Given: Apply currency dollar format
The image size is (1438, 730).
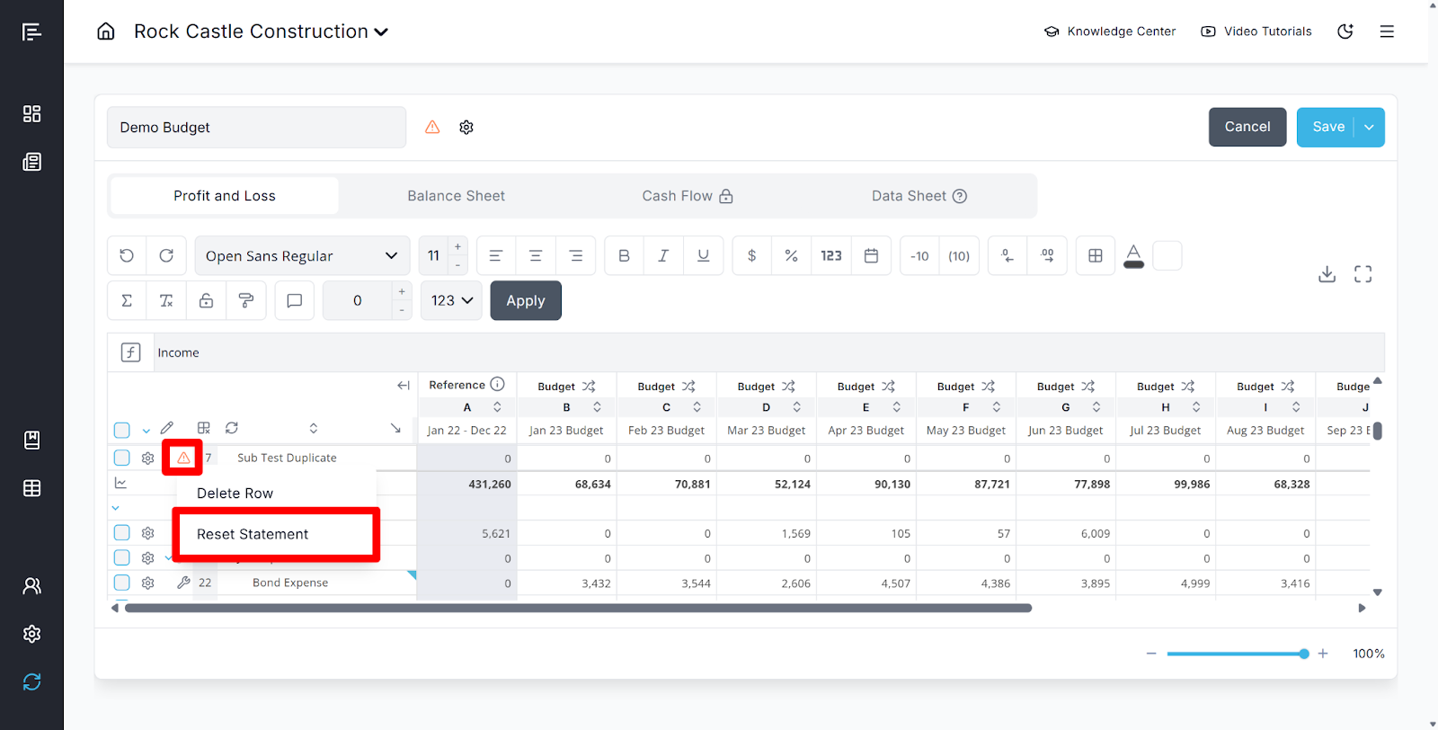Looking at the screenshot, I should tap(751, 255).
